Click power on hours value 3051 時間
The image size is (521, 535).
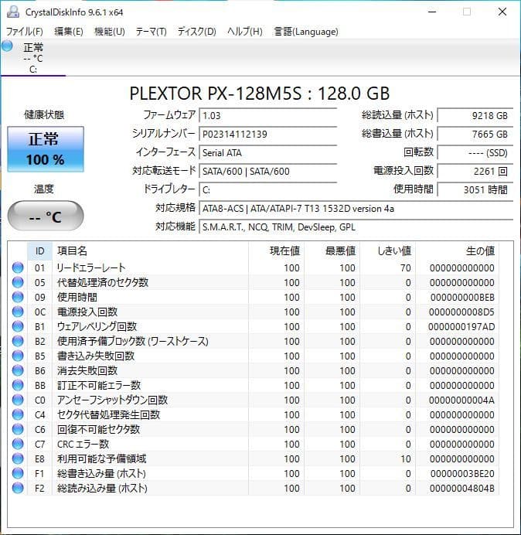click(x=475, y=189)
